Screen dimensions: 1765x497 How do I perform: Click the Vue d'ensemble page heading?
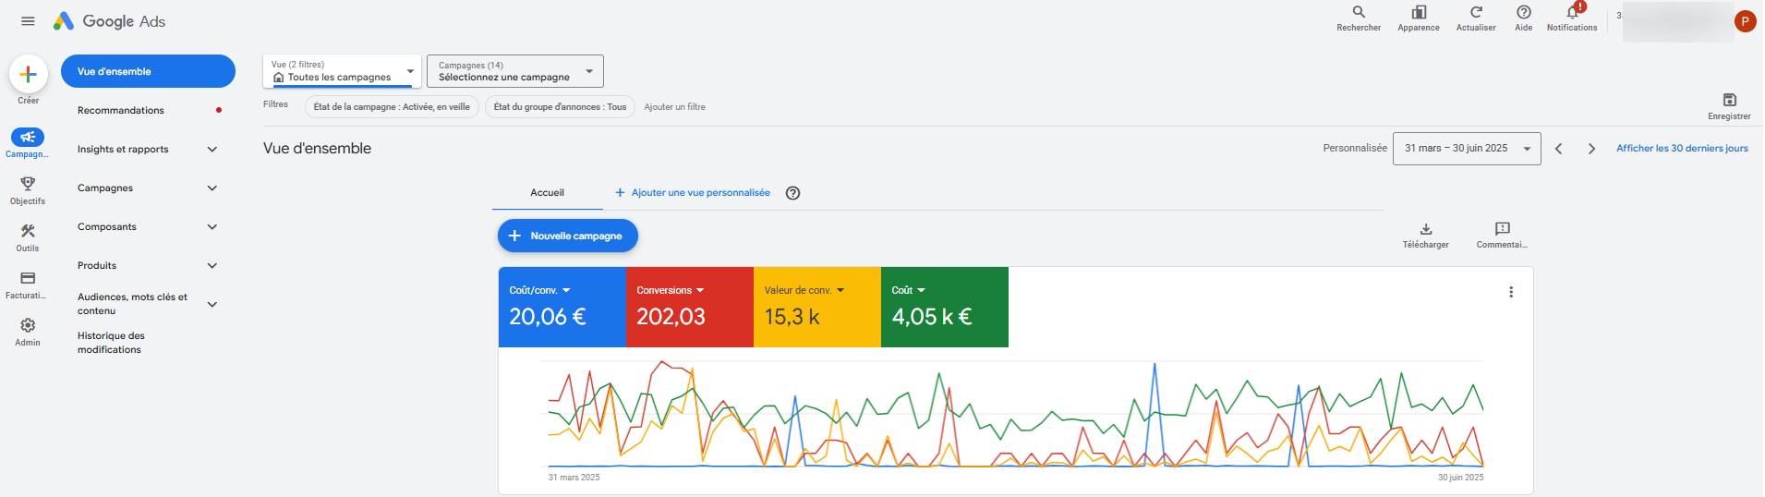318,149
